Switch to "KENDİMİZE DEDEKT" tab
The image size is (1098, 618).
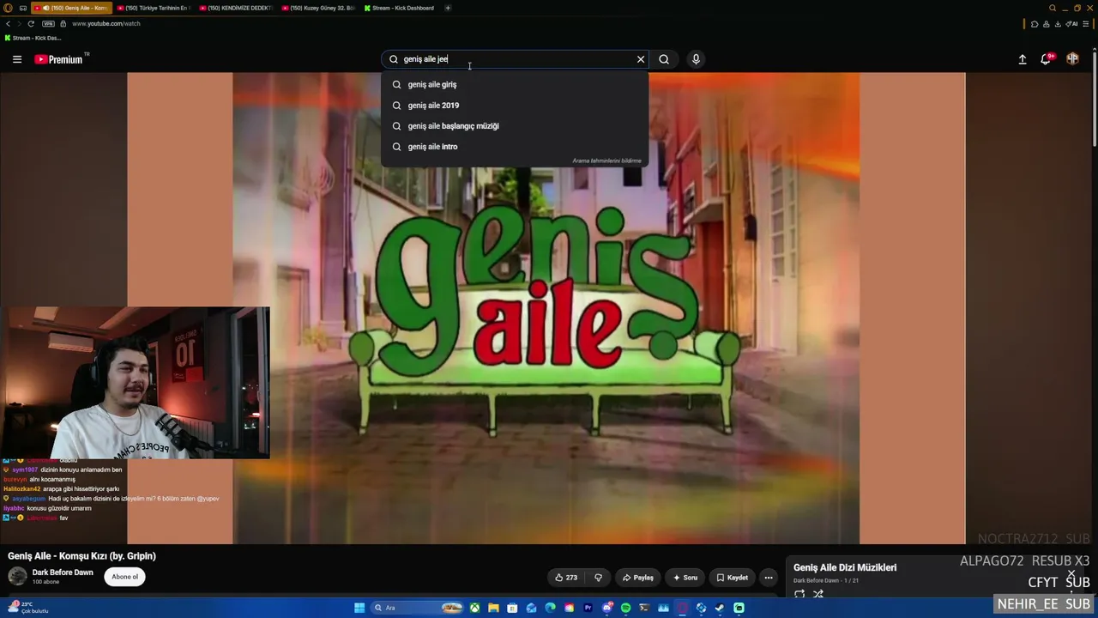[x=235, y=8]
